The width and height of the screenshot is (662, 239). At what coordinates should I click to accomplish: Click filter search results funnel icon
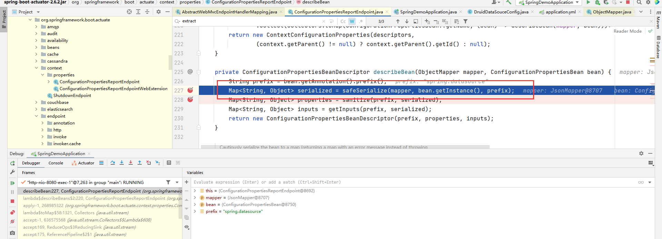[x=465, y=21]
